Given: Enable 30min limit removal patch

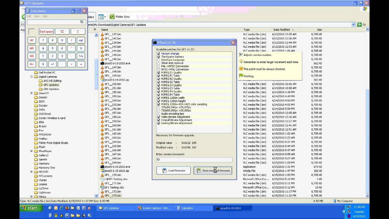Looking at the screenshot, I should 159,63.
